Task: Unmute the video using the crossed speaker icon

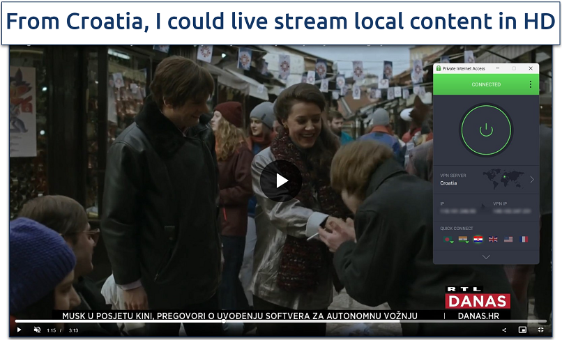Action: pos(37,330)
